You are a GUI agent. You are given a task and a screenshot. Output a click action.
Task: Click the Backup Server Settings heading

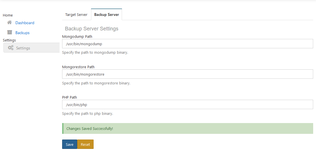click(x=92, y=29)
